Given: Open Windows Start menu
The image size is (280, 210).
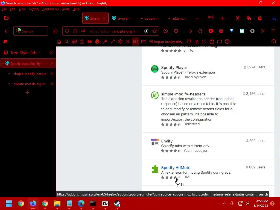Looking at the screenshot, I should pyautogui.click(x=9, y=203).
